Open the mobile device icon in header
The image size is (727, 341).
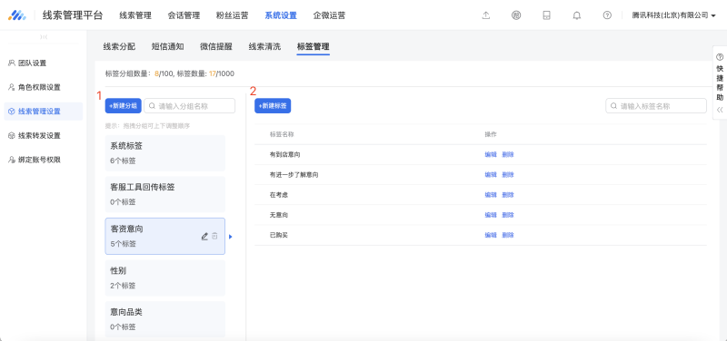pos(546,15)
